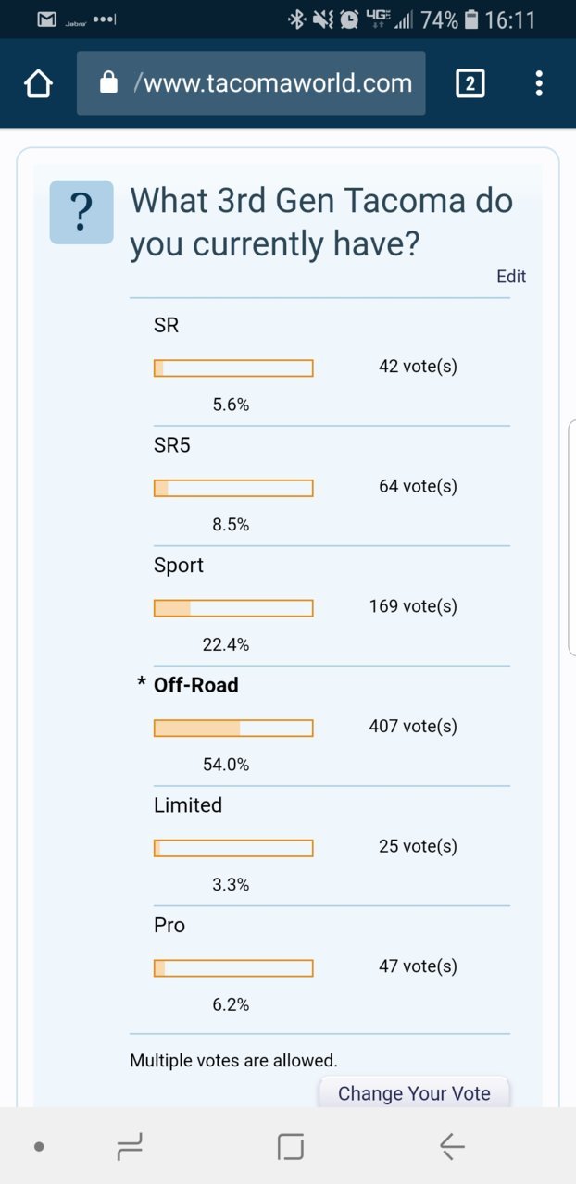Click the Off-Road 54.0% result bar
The image size is (576, 1184).
point(233,729)
